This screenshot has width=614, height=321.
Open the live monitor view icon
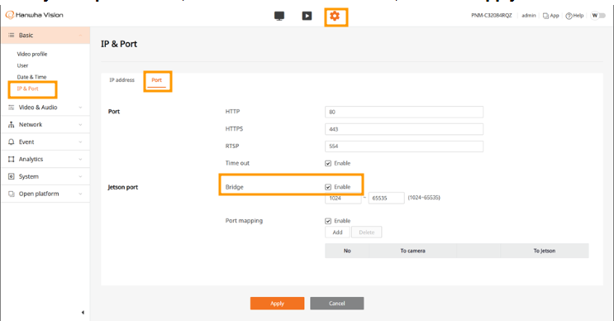pyautogui.click(x=279, y=16)
